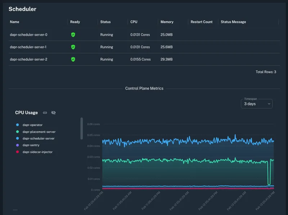Image resolution: width=288 pixels, height=215 pixels.
Task: Open dapr-scheduler-server-0 row
Action: pos(28,35)
